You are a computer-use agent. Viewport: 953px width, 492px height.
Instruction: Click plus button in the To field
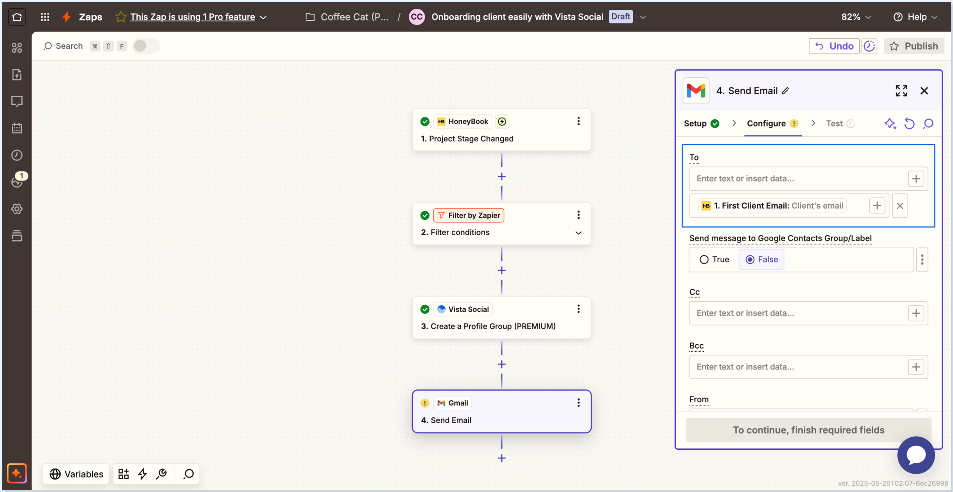(916, 179)
